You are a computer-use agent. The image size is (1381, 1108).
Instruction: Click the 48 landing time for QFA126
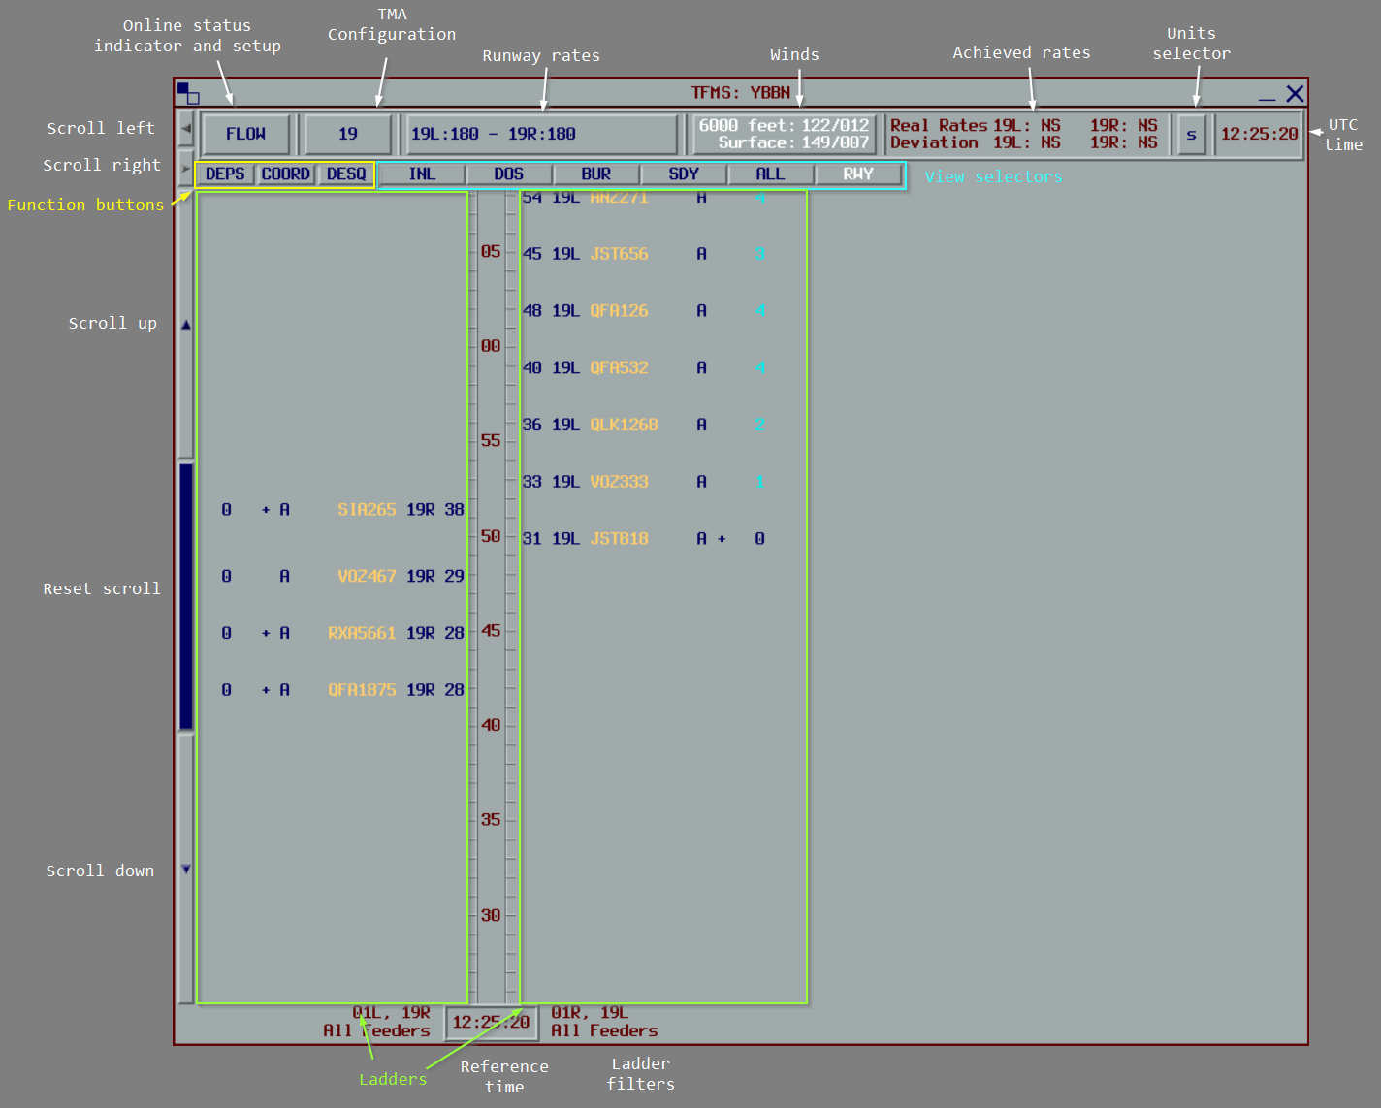(x=531, y=311)
